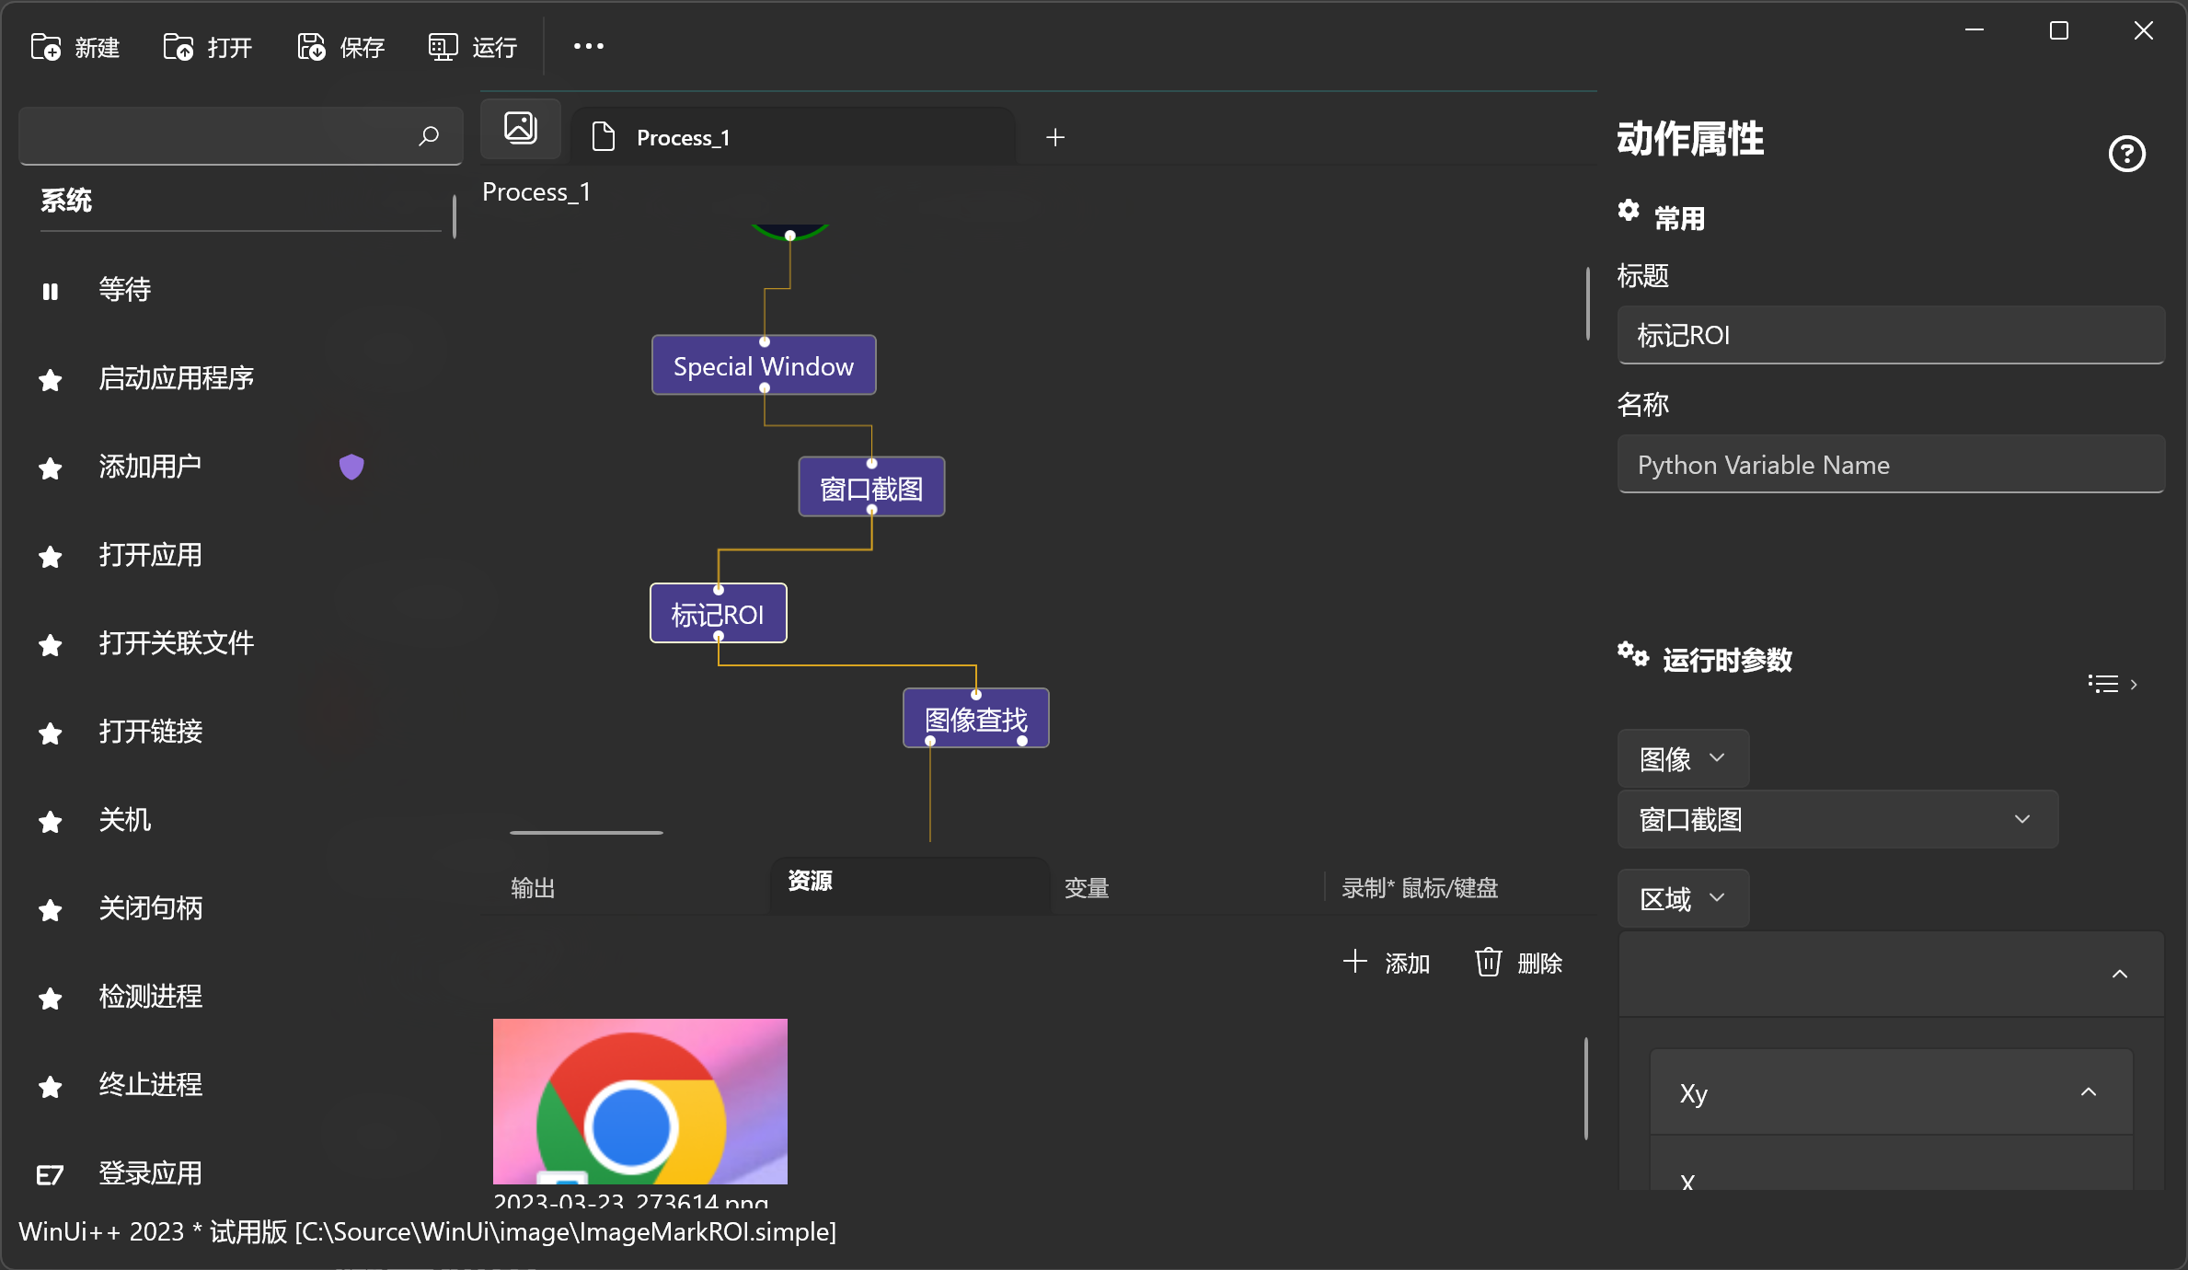Viewport: 2188px width, 1270px height.
Task: Collapse the Xy coordinates expander
Action: 2090,1091
